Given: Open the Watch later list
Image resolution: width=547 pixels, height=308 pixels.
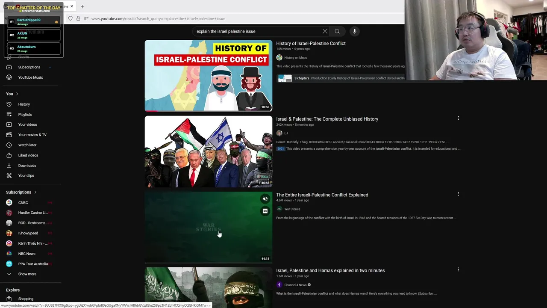Looking at the screenshot, I should click(x=27, y=145).
